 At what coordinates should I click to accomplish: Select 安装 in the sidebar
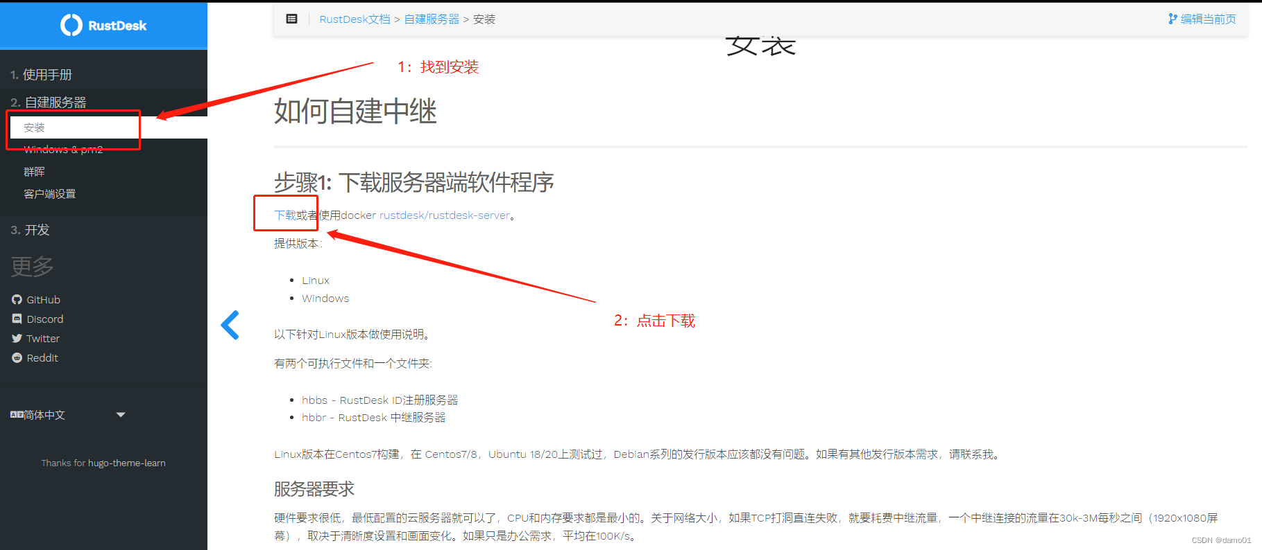[x=34, y=127]
